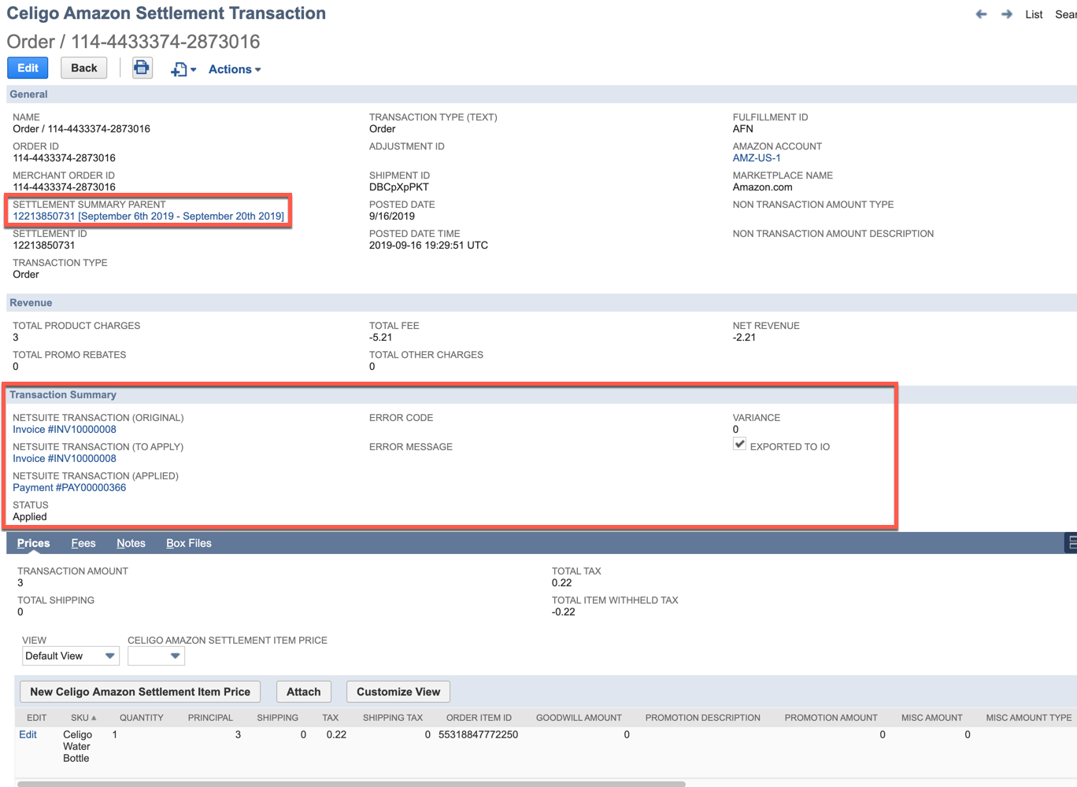Open the AMZ-US-1 Amazon account link
Image resolution: width=1077 pixels, height=787 pixels.
(x=757, y=158)
